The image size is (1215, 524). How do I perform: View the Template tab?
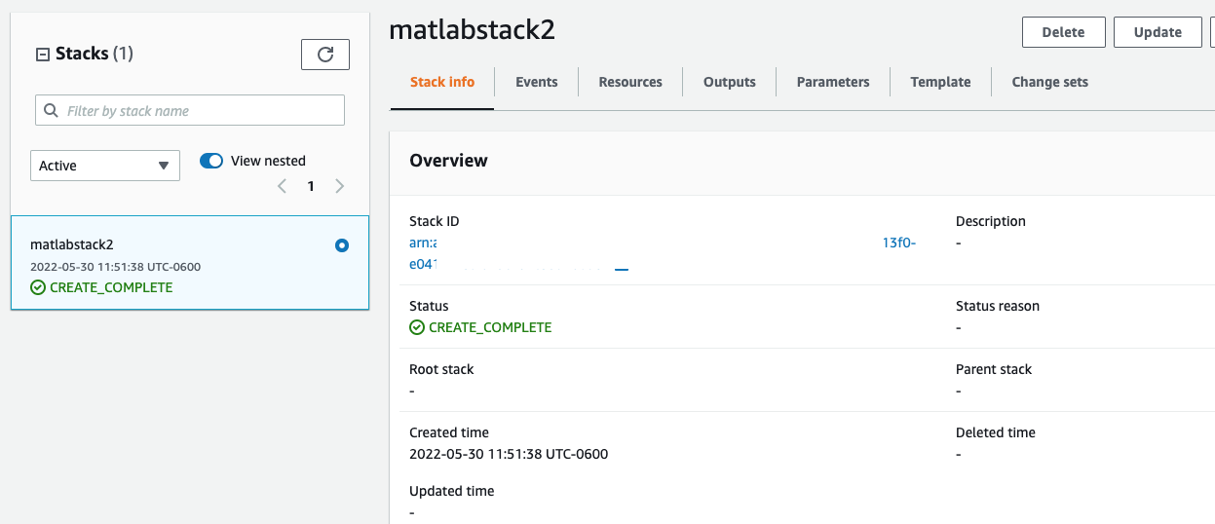click(x=940, y=82)
